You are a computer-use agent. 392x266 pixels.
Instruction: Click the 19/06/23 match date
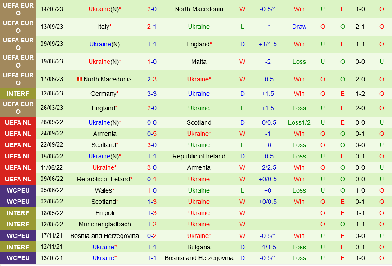click(52, 62)
